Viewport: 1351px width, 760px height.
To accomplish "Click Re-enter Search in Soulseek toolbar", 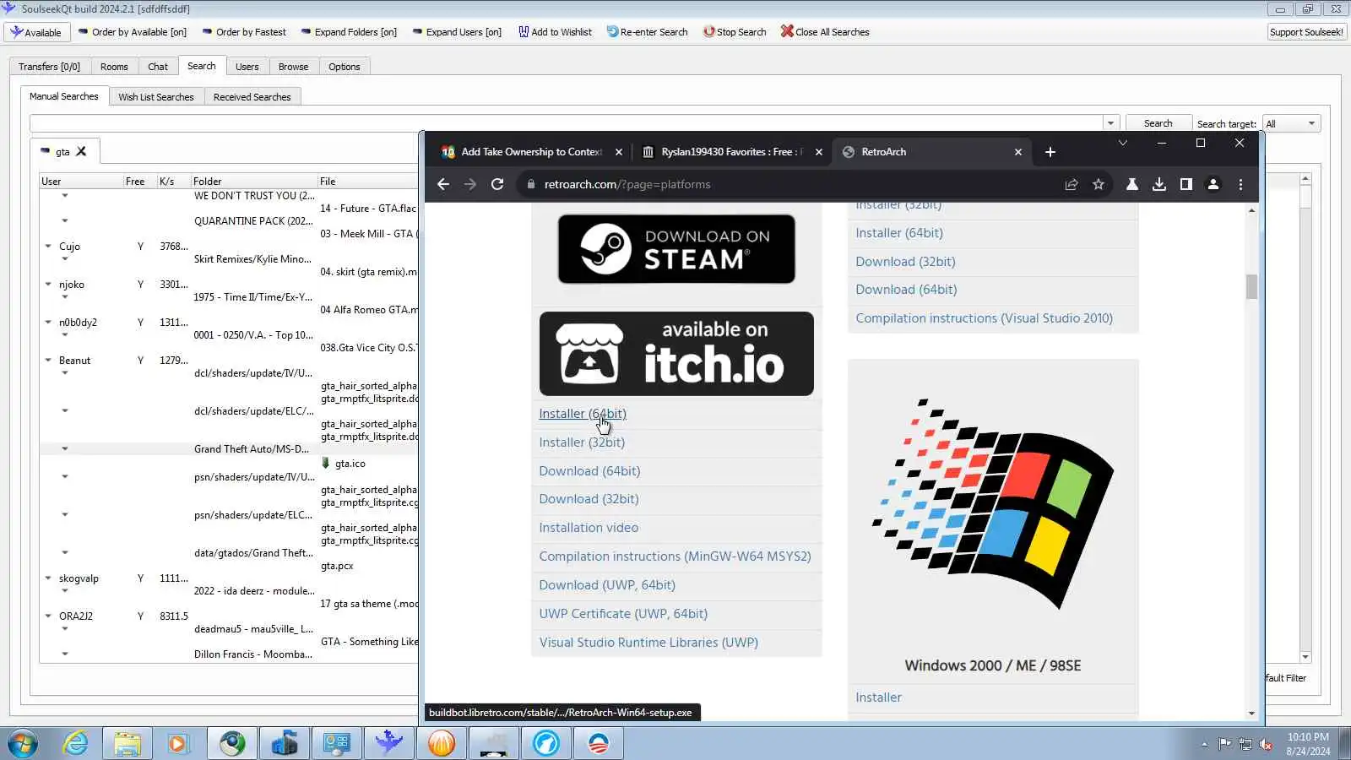I will 647,32.
